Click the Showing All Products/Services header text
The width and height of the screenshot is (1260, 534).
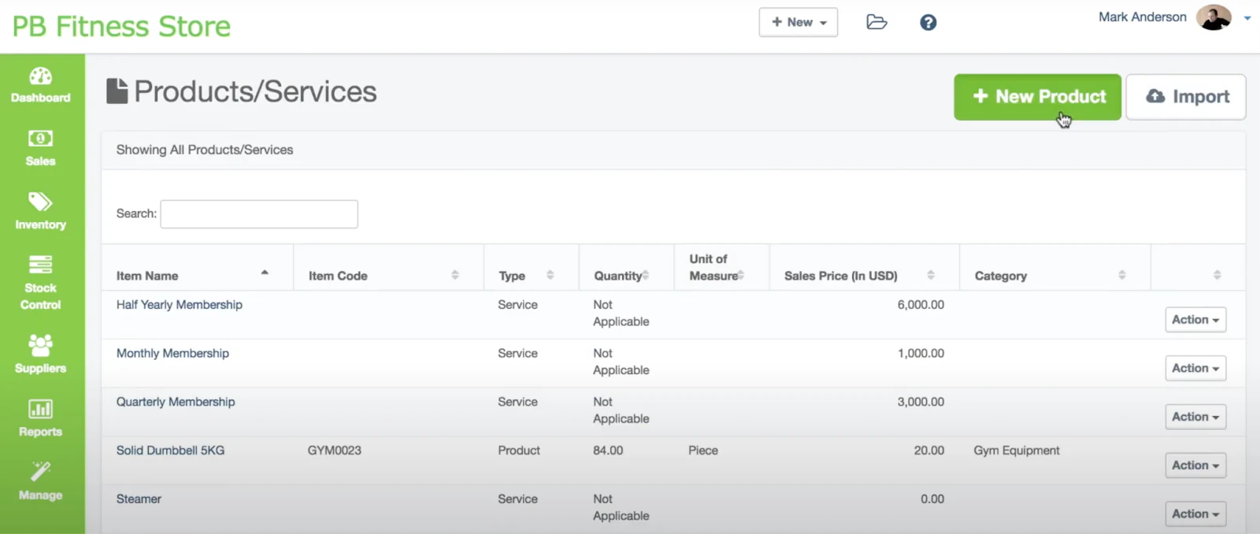click(205, 150)
